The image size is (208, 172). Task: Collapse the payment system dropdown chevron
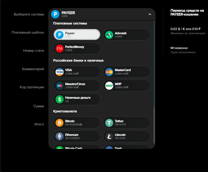point(150,14)
